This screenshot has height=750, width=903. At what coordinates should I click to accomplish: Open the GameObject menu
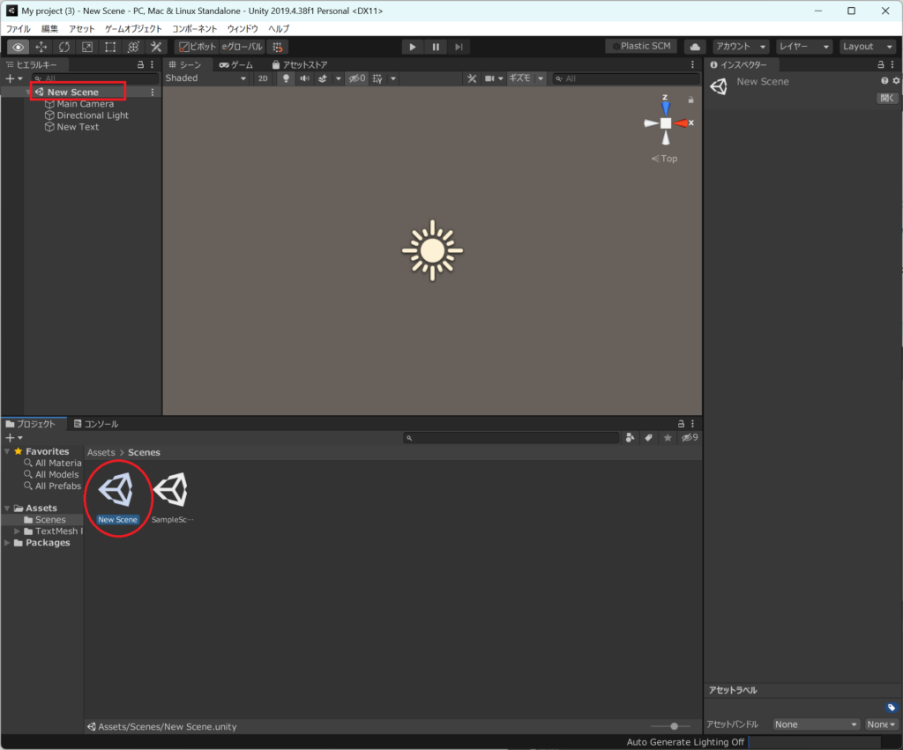pos(133,29)
